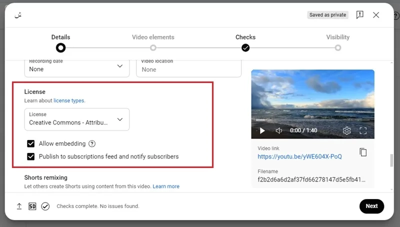Screen dimensions: 400x227
Task: Open the Checks step
Action: coord(245,42)
